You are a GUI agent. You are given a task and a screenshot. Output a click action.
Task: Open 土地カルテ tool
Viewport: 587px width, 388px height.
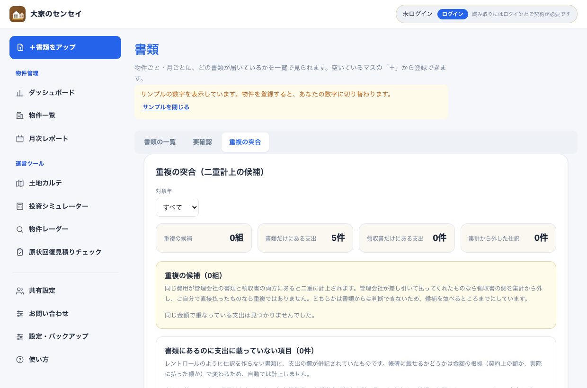65,183
